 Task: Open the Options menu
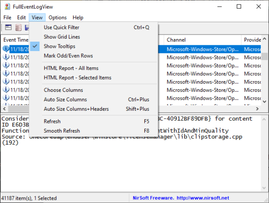click(57, 17)
